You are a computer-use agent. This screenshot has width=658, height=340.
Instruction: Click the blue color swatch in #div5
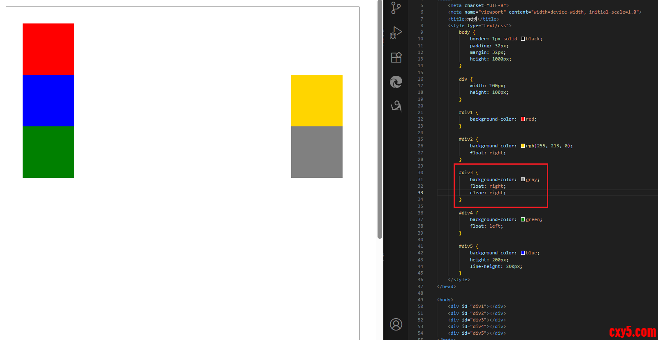coord(523,253)
